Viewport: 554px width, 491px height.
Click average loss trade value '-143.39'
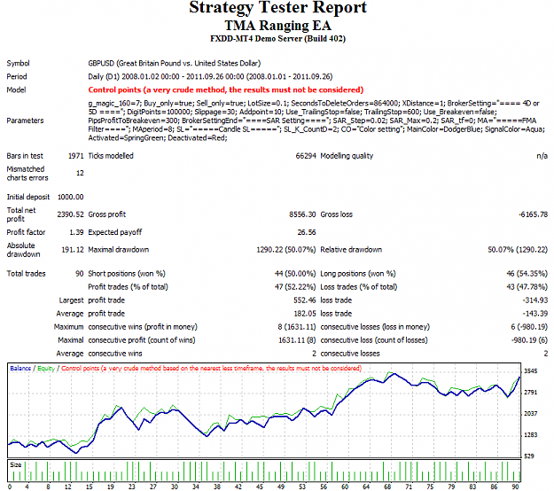pos(534,314)
